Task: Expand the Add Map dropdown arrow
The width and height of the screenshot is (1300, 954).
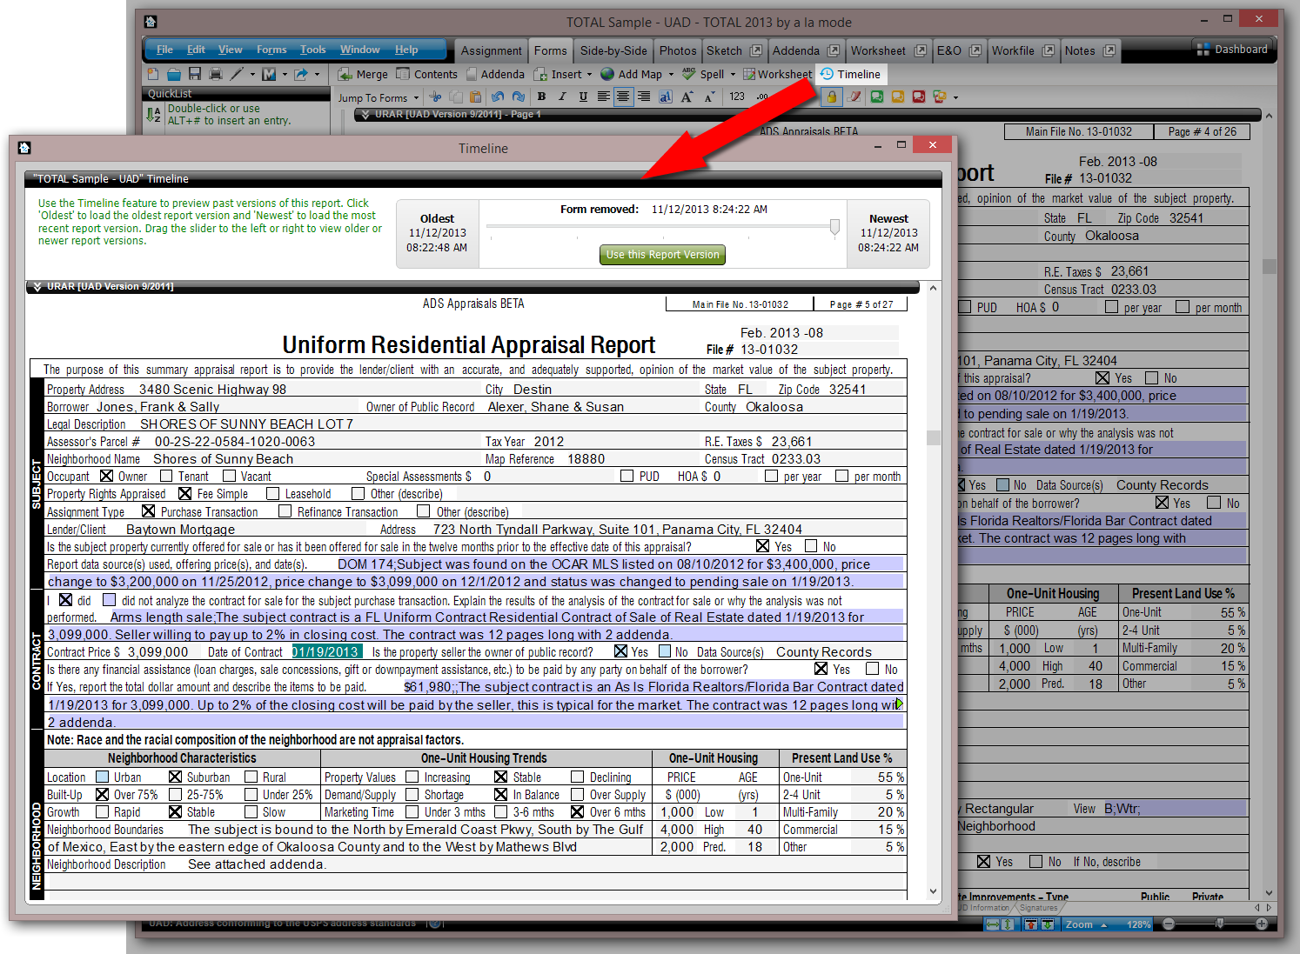Action: pos(671,75)
